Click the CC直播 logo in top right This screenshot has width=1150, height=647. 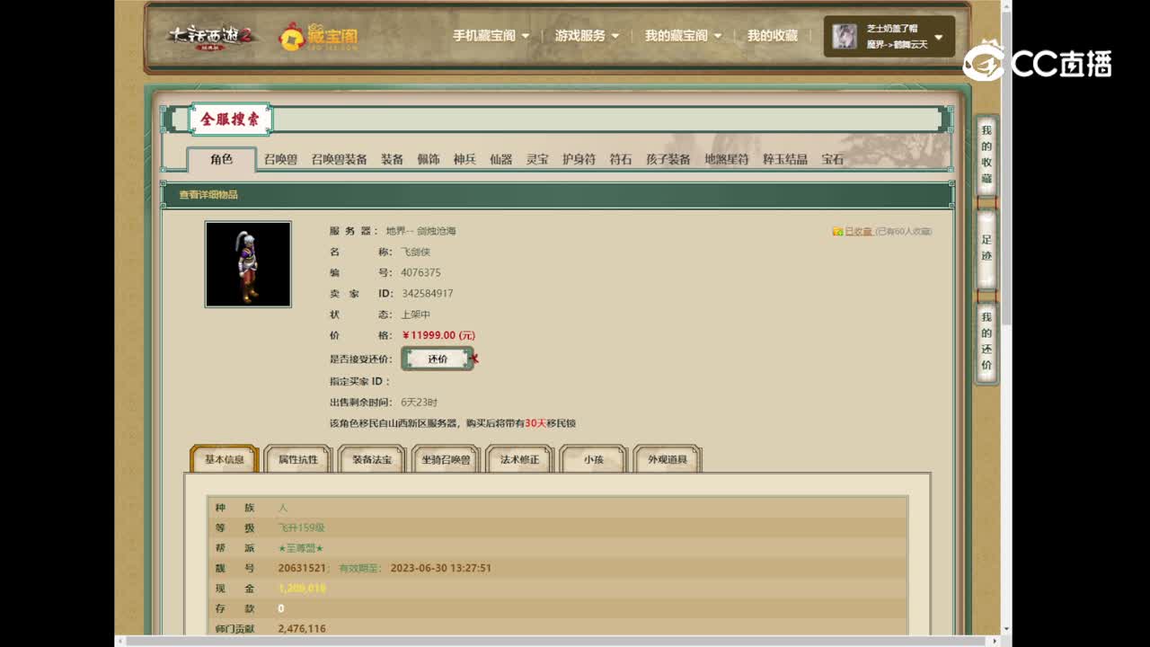pos(1039,64)
